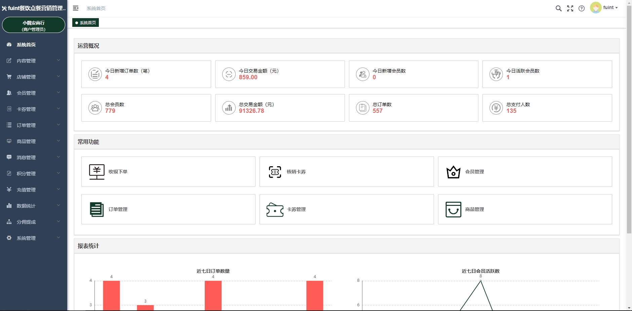Click the crown icon for 会员管理

click(453, 172)
